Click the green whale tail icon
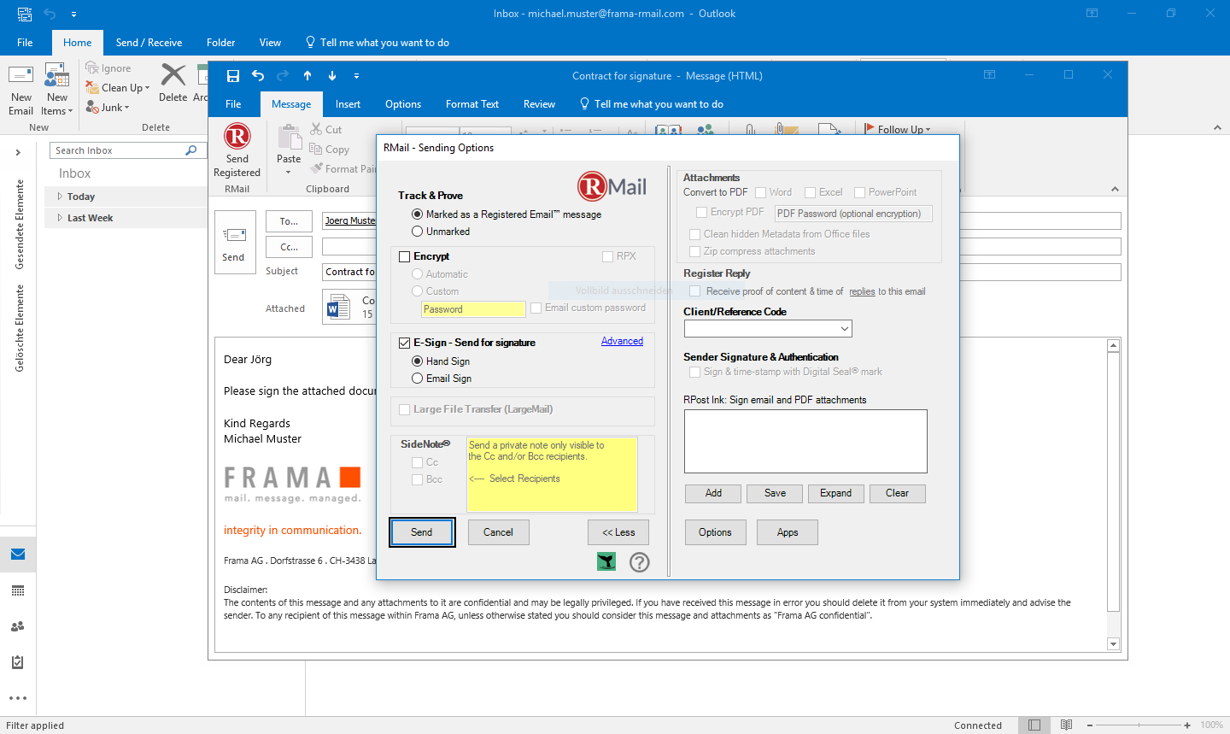Image resolution: width=1230 pixels, height=734 pixels. tap(606, 561)
